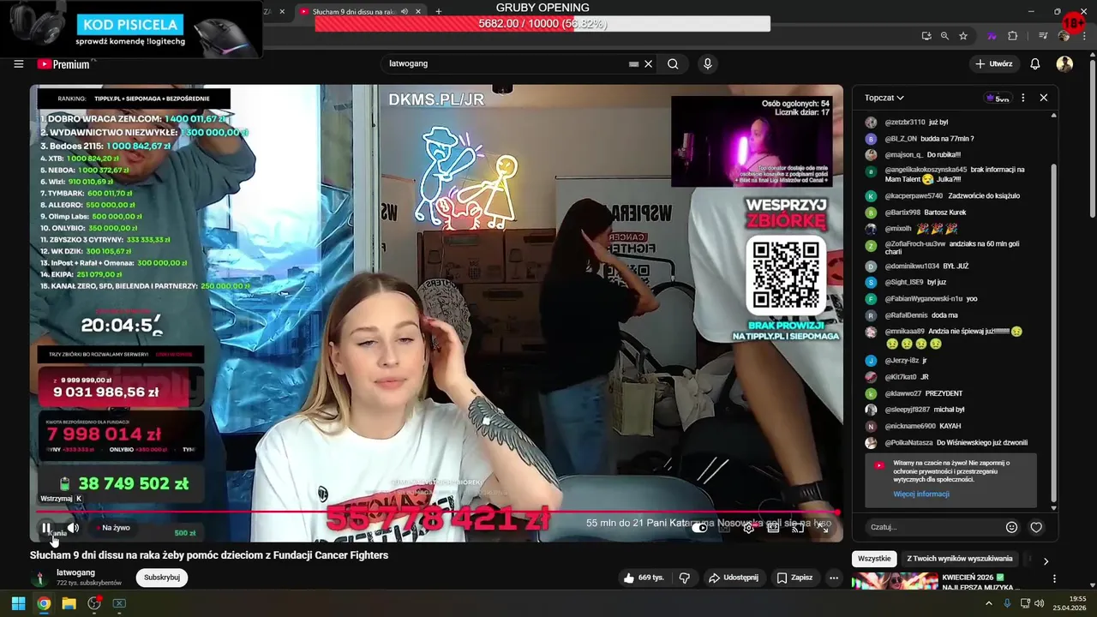The height and width of the screenshot is (617, 1097).
Task: Open more actions beside the Zapisz button
Action: [x=834, y=578]
